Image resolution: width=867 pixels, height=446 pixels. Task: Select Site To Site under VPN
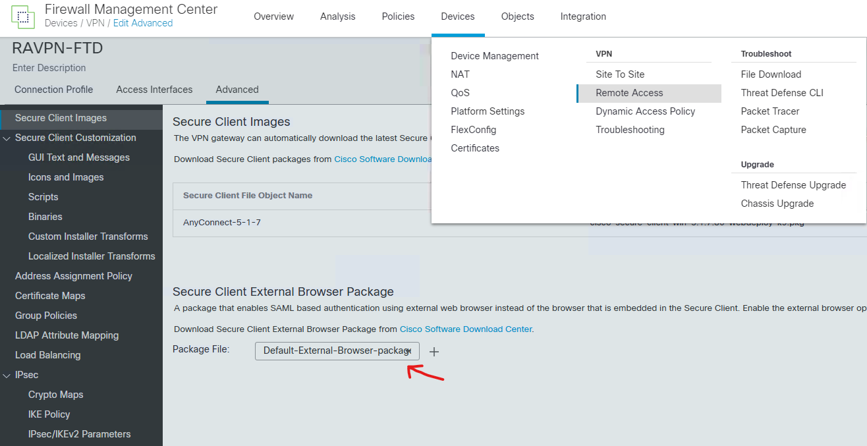coord(620,74)
